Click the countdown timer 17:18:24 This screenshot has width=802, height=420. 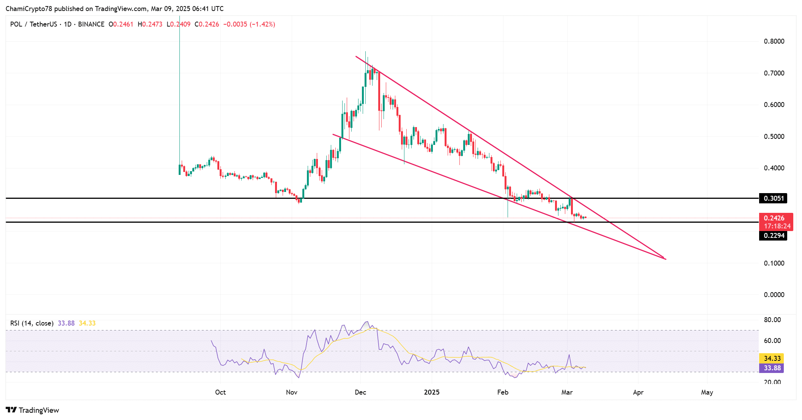tap(777, 226)
